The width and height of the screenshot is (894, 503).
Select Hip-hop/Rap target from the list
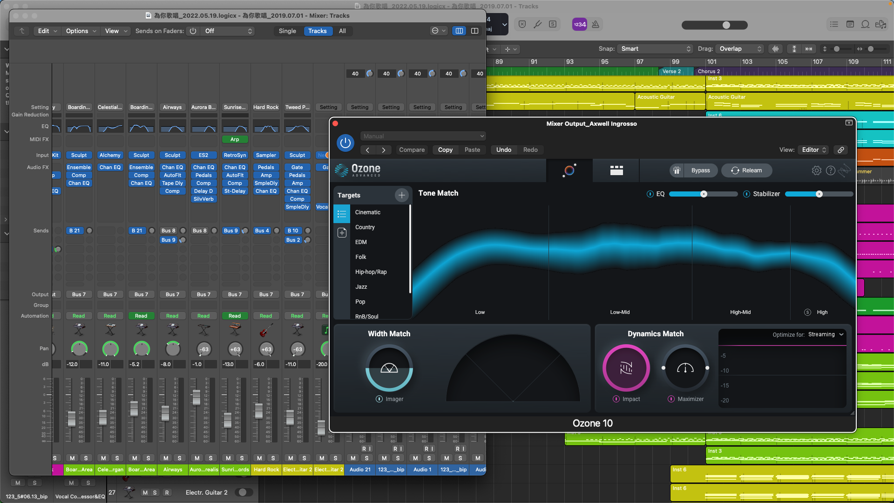click(371, 272)
